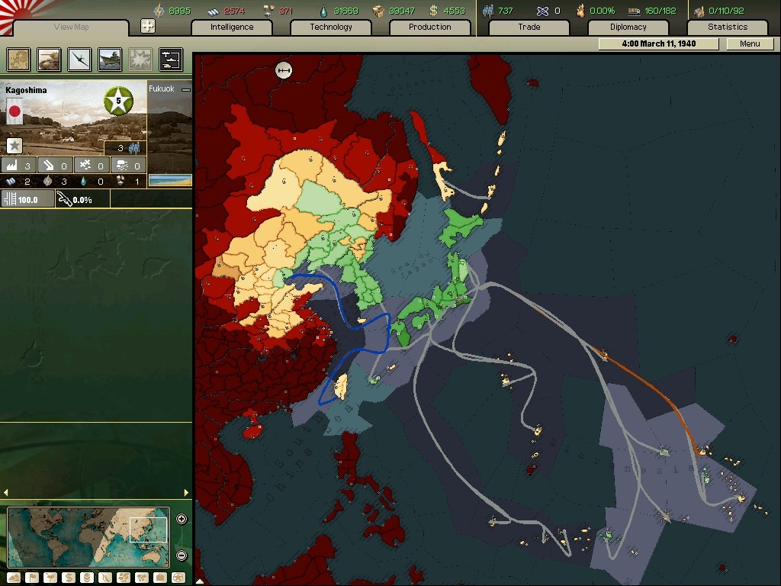Enable economic dollar map mode
The height and width of the screenshot is (586, 781).
tap(68, 578)
